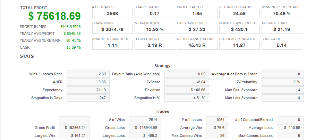Click the Return / DD Ratio value box
Image resolution: width=324 pixels, height=140 pixels.
point(239,13)
